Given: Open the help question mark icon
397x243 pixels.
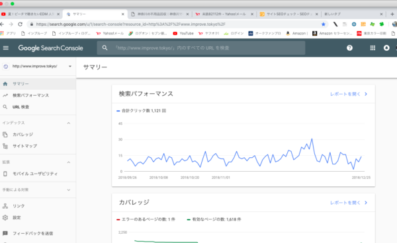Looking at the screenshot, I should (x=349, y=48).
